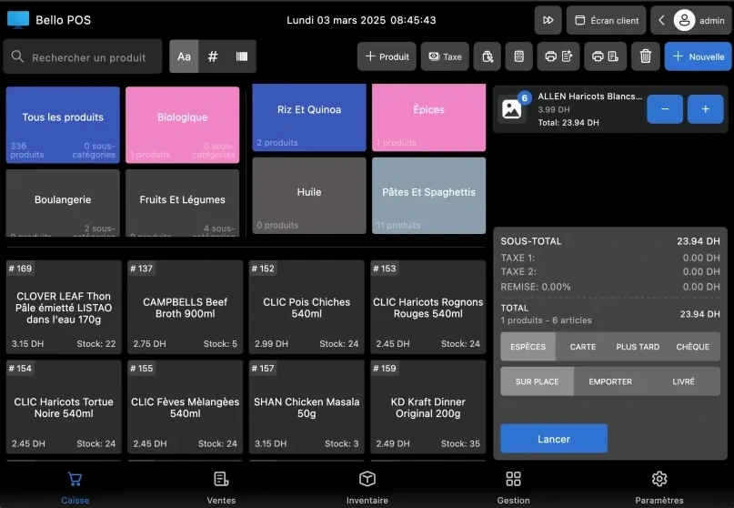Add SHAN Chicken Masala 50g
This screenshot has height=508, width=734.
click(307, 407)
